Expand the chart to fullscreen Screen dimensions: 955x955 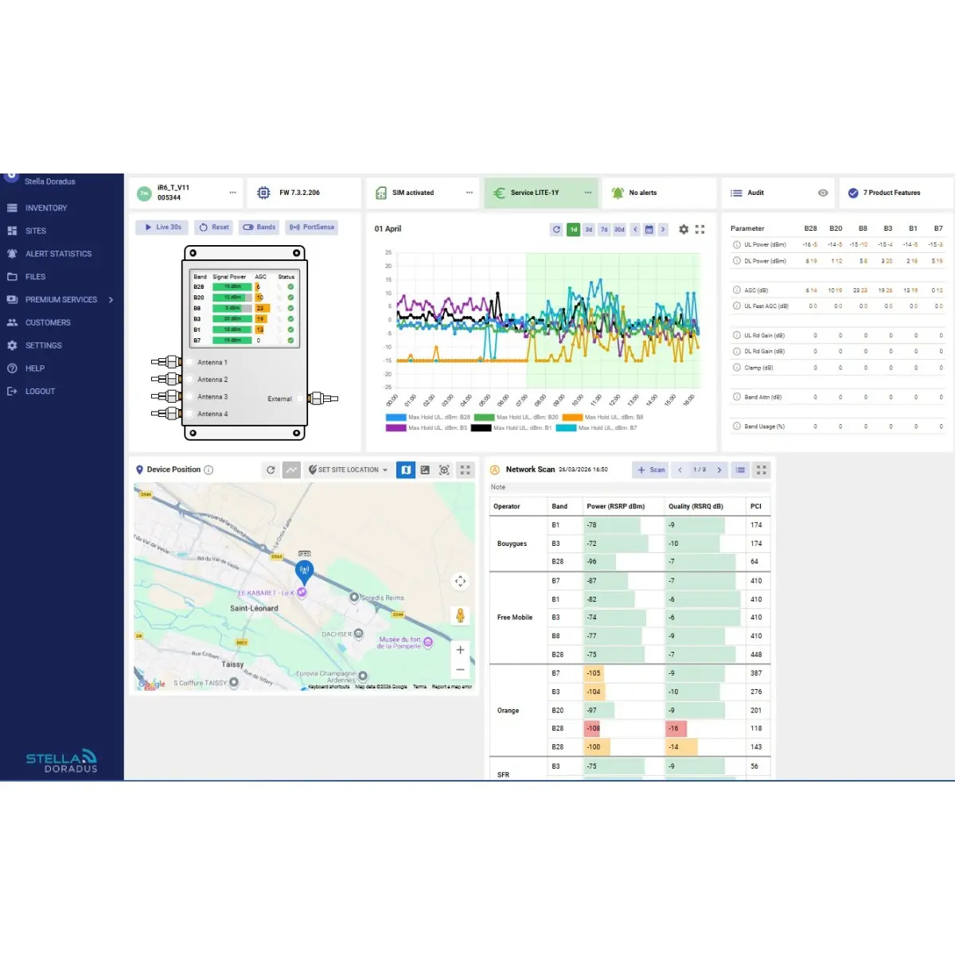(x=700, y=229)
